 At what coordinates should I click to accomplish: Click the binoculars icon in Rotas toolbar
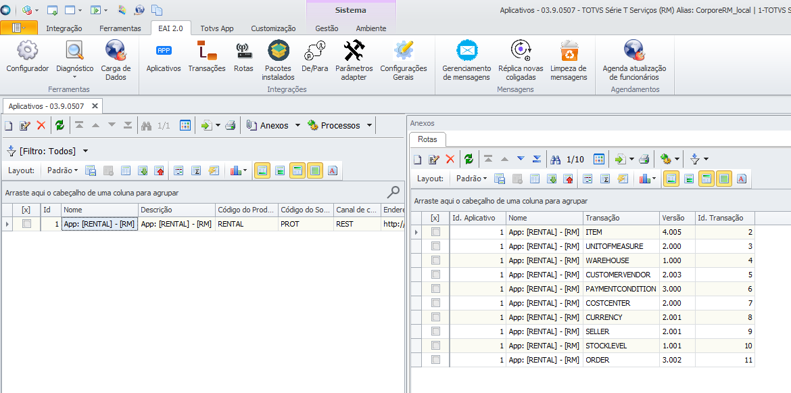tap(556, 160)
